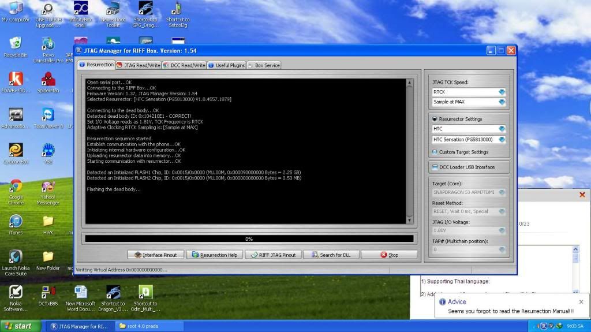
Task: Open the Recycle Bin
Action: [x=16, y=47]
